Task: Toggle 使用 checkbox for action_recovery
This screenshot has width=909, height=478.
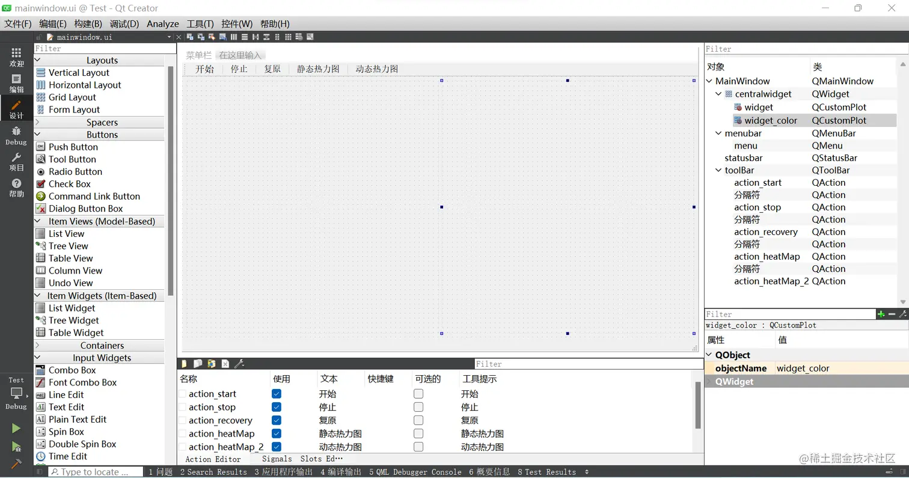Action: 277,420
